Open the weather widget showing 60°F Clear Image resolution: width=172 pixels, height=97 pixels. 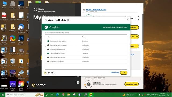tap(128, 95)
